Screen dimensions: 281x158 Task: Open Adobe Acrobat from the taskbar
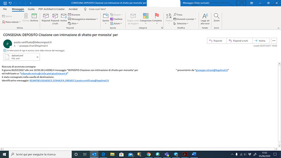[185, 154]
